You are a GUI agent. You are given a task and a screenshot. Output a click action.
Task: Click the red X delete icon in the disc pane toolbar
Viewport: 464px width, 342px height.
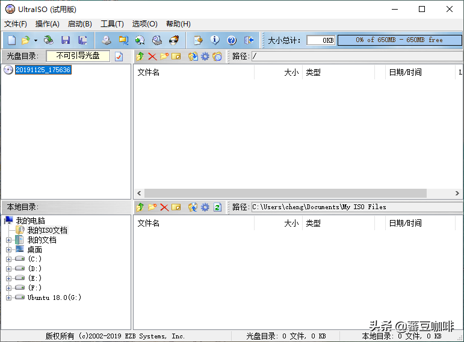click(152, 56)
